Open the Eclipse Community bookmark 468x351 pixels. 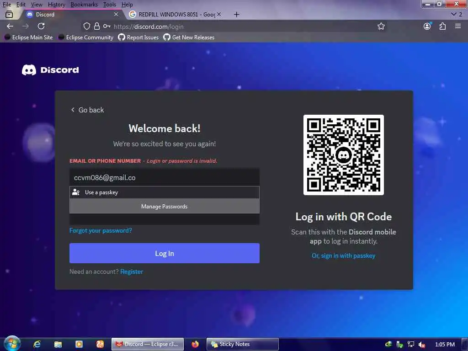(86, 37)
